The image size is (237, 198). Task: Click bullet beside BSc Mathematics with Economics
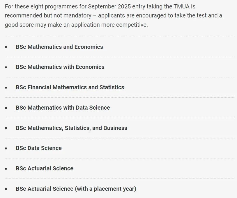click(x=6, y=67)
